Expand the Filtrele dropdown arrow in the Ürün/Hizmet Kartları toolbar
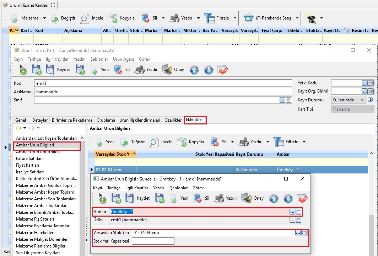Image resolution: width=378 pixels, height=256 pixels. tap(235, 18)
